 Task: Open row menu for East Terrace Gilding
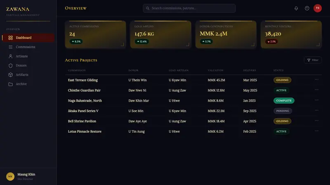coord(316,79)
